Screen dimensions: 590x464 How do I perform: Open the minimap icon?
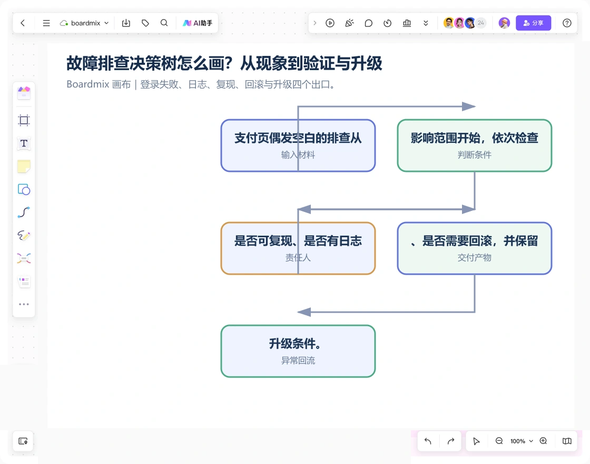[567, 441]
